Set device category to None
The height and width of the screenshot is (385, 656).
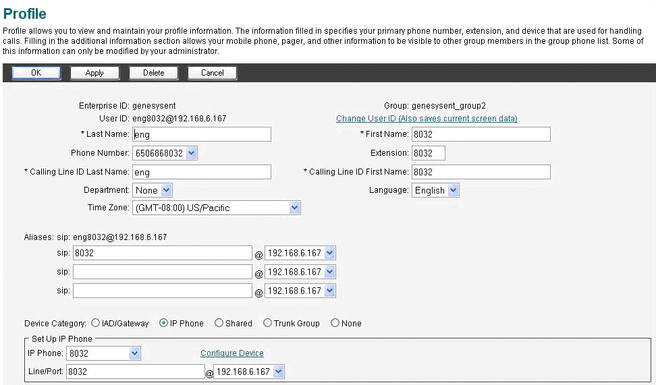(335, 323)
